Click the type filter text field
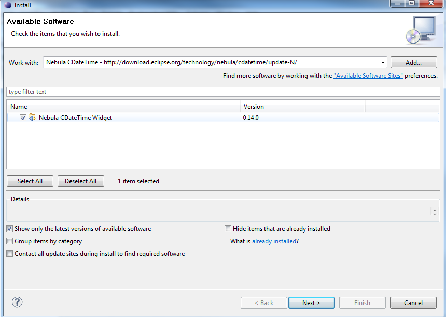Viewport: 446px width, 317px height. point(223,92)
